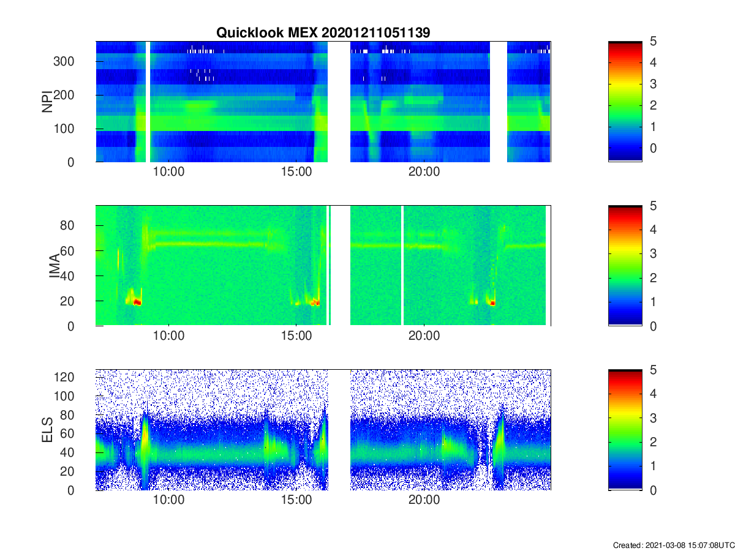The height and width of the screenshot is (551, 735).
Task: Click 10:00 tick label under ELS panel
Action: (x=168, y=500)
